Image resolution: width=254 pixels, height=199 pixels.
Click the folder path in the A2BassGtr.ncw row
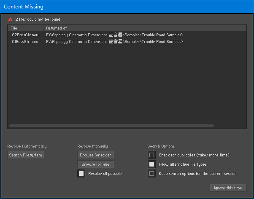click(114, 35)
